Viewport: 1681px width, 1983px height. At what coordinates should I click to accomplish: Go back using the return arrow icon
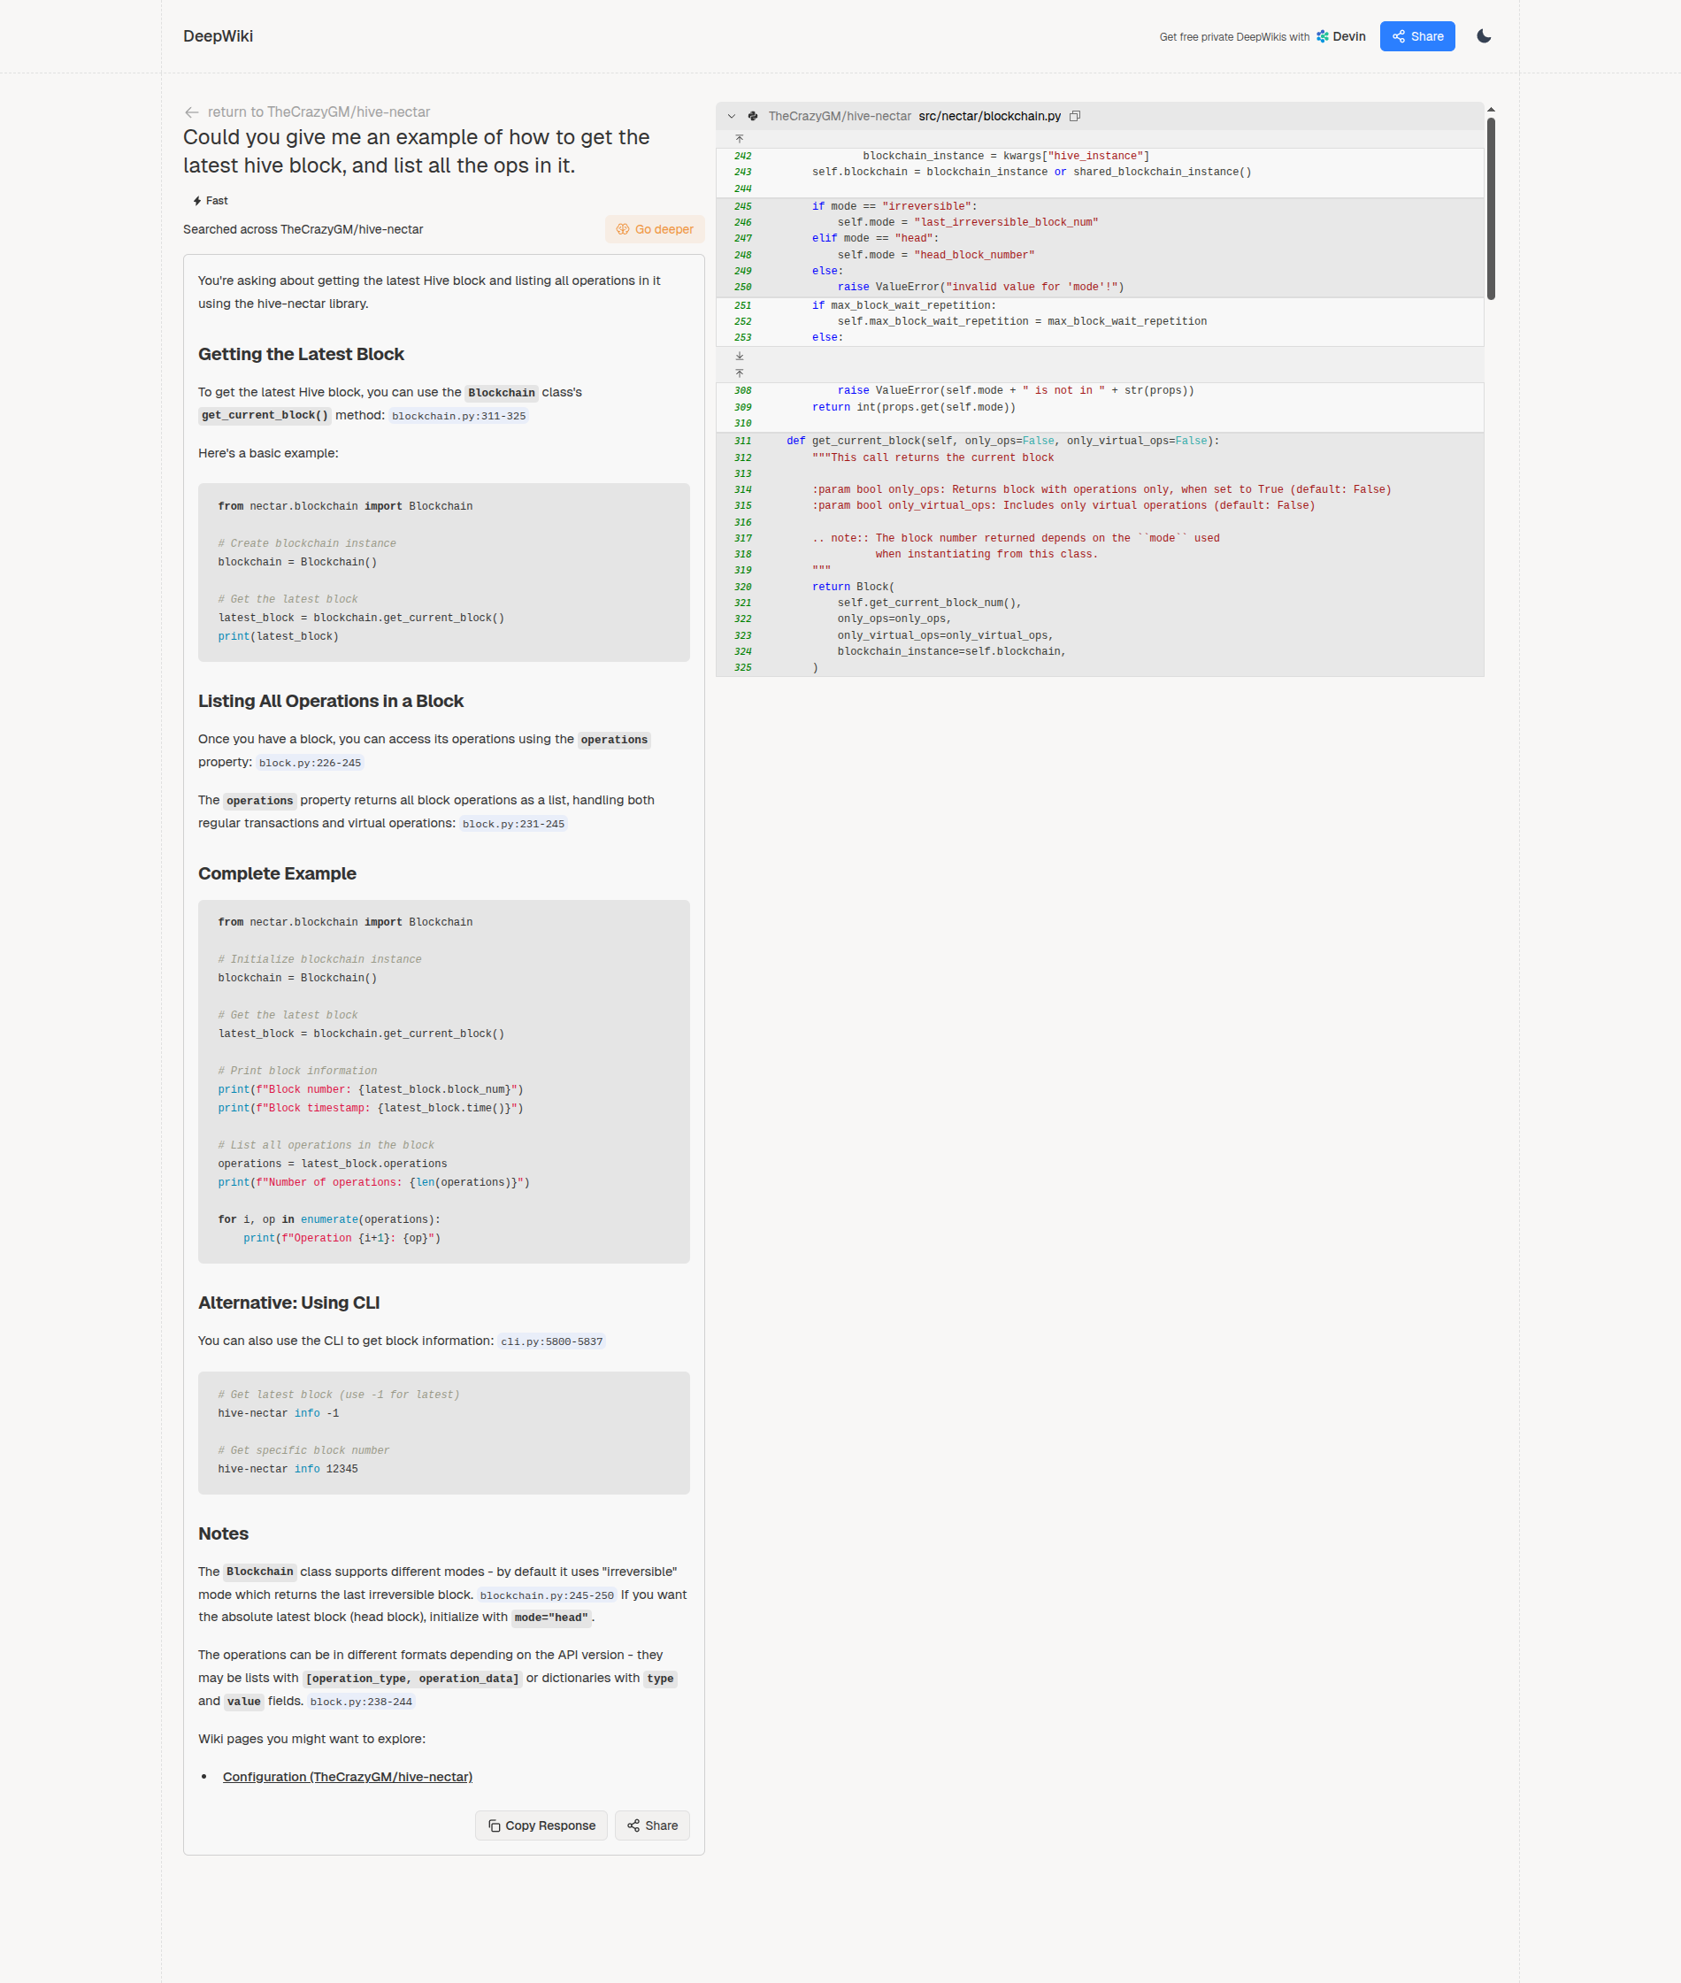pyautogui.click(x=191, y=112)
